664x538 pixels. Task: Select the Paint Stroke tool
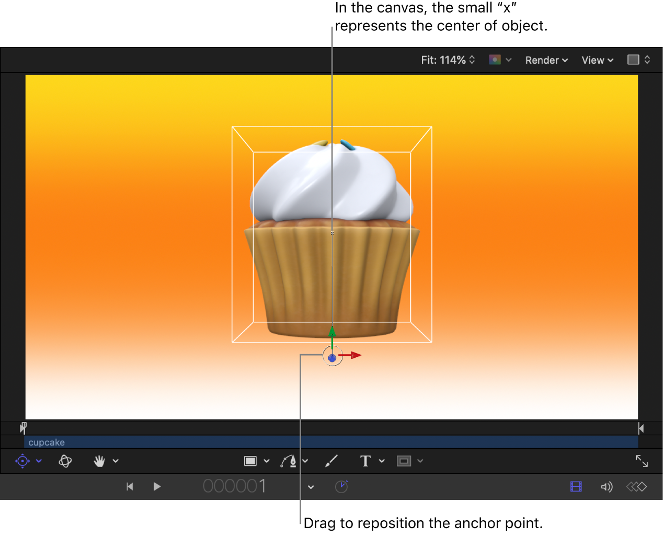[331, 461]
